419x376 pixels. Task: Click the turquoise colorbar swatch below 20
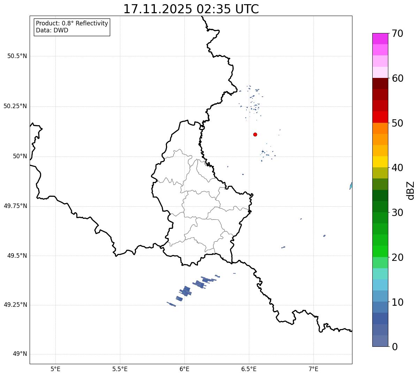pos(380,274)
